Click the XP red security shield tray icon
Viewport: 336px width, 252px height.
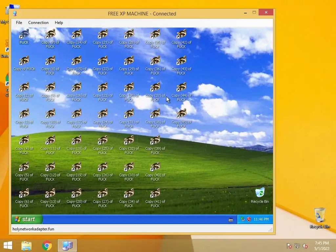click(x=249, y=219)
